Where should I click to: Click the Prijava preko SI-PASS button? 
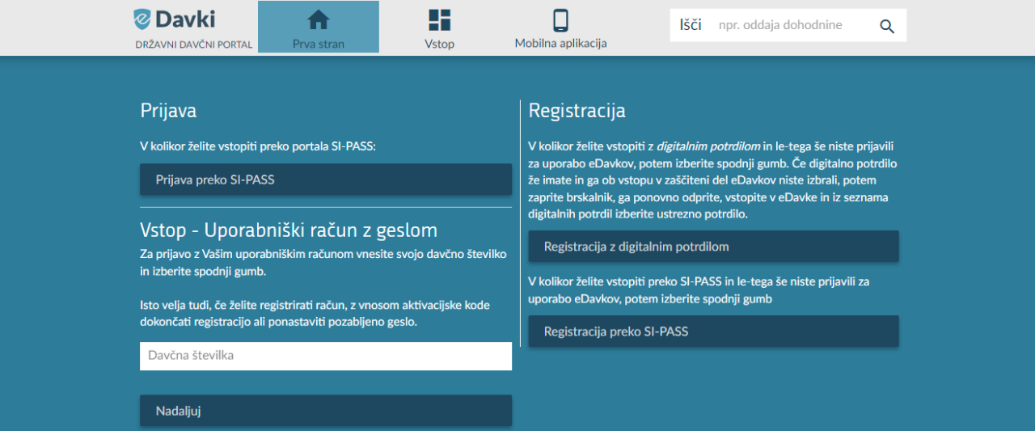coord(326,180)
